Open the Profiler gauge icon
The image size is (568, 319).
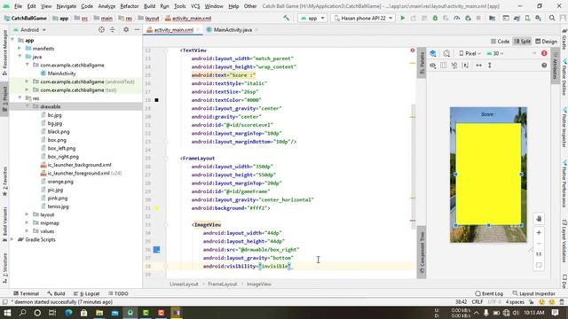[457, 18]
